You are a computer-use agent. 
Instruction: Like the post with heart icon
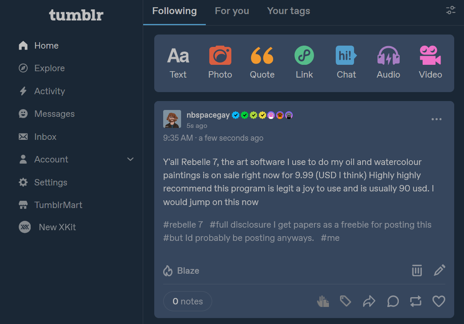click(438, 301)
